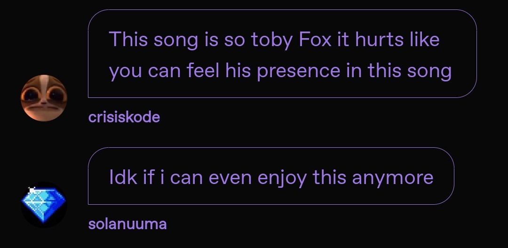Open solanuuma's blue diamond avatar

[44, 205]
